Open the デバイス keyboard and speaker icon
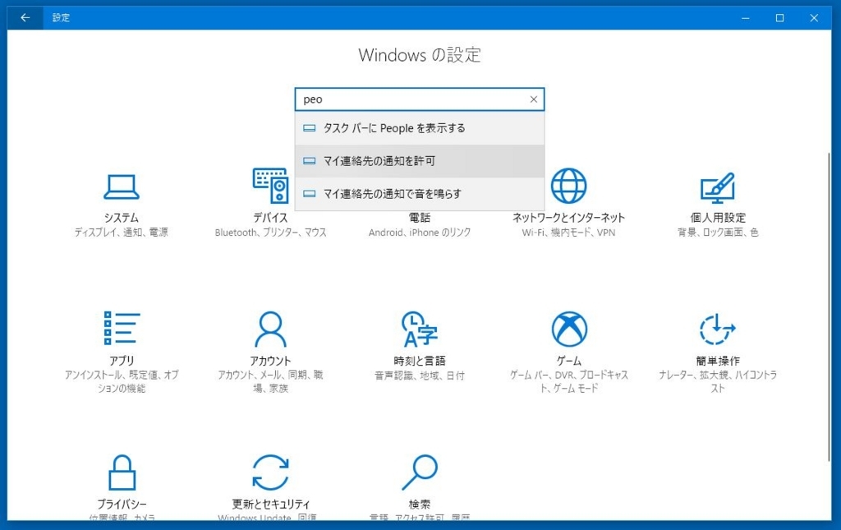 pos(270,186)
